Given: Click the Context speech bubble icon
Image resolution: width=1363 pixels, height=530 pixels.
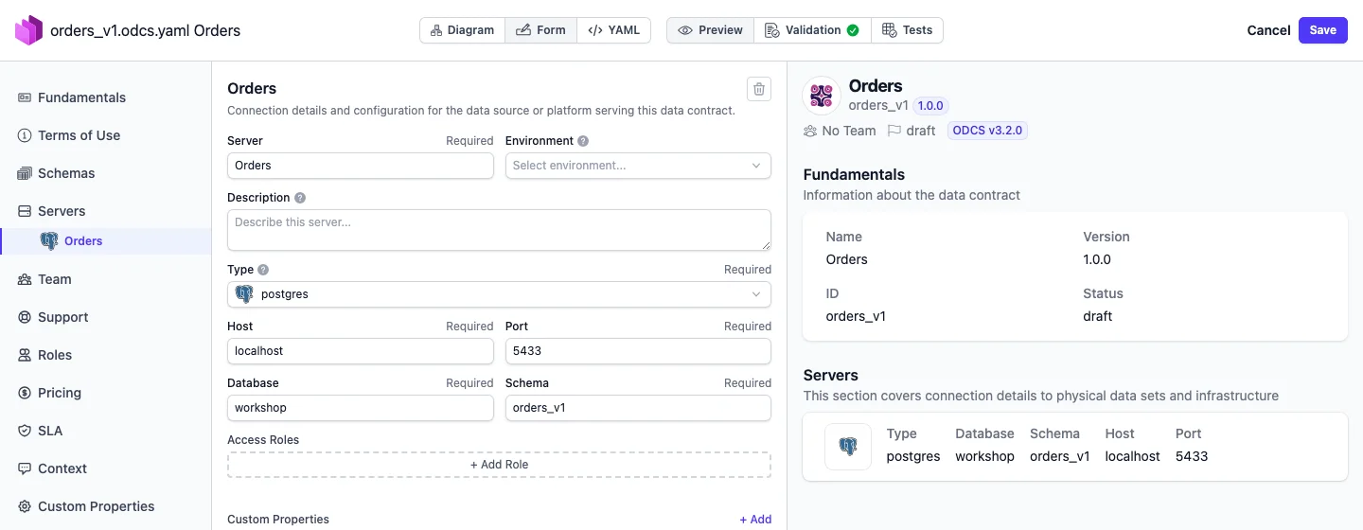Looking at the screenshot, I should 25,468.
